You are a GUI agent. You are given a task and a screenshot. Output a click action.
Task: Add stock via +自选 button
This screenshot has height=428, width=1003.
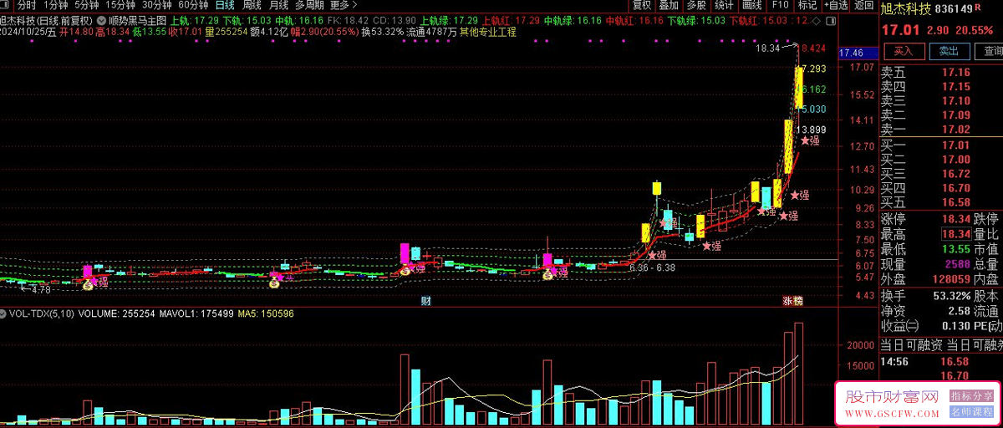pos(836,5)
